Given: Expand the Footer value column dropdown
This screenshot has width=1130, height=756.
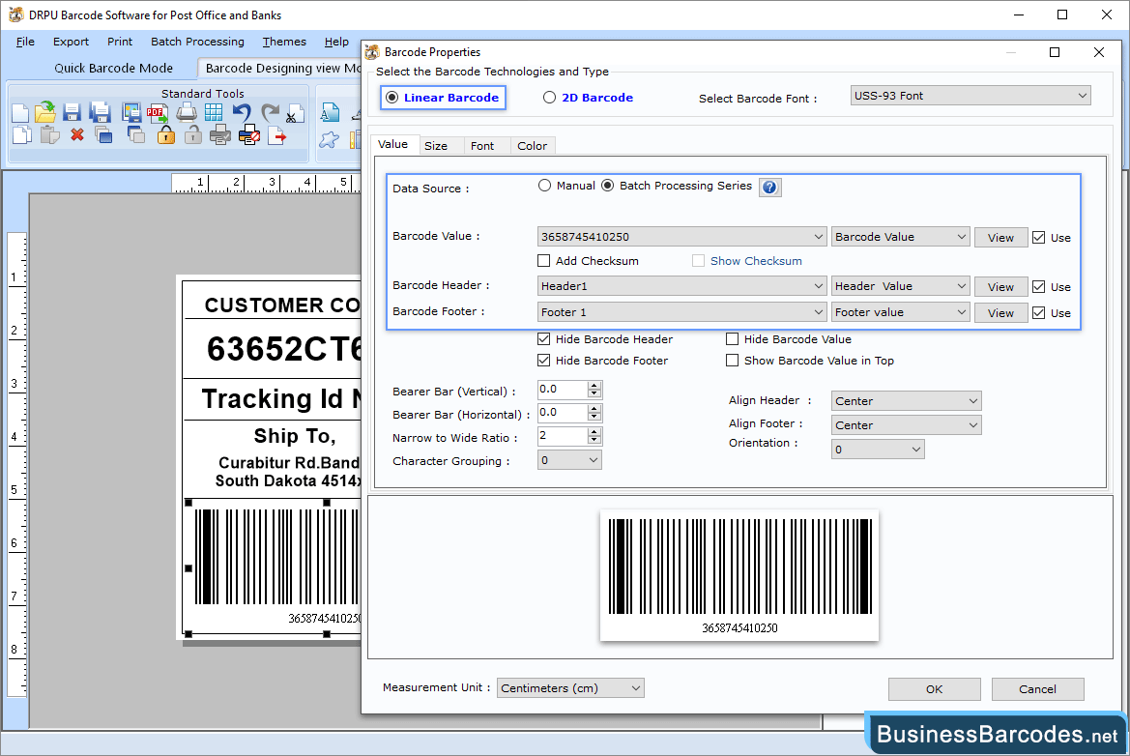Looking at the screenshot, I should (x=901, y=312).
